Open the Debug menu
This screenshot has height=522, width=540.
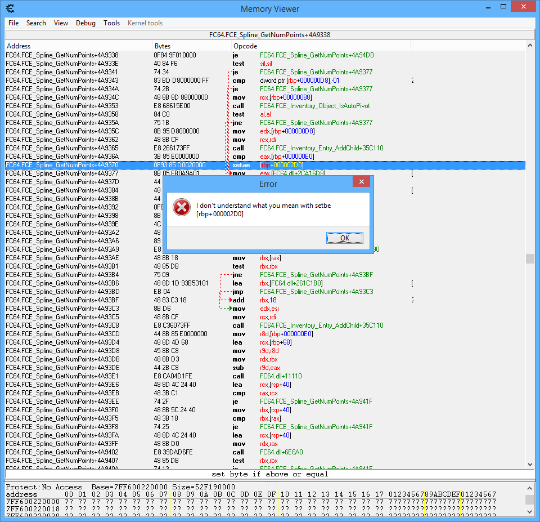pos(85,23)
